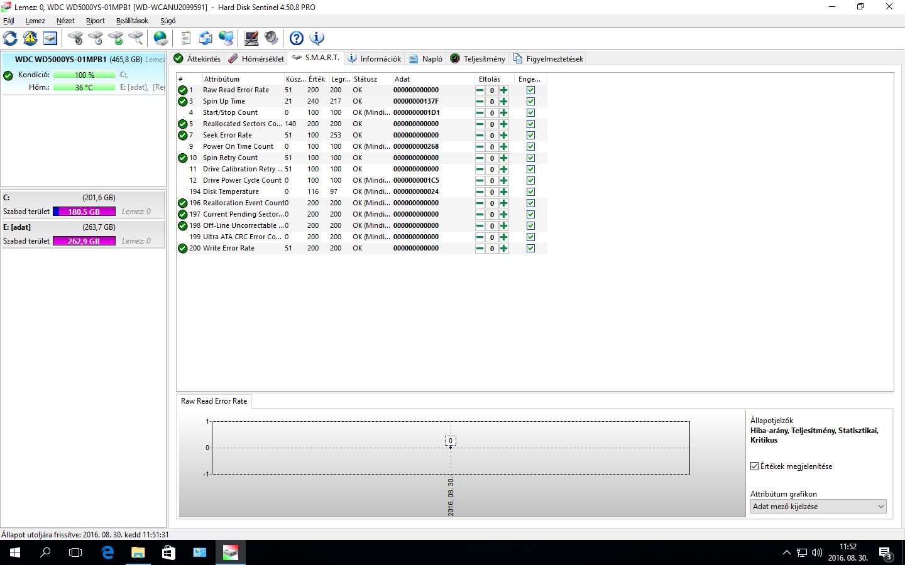Viewport: 905px width, 565px height.
Task: Click the blue hard disk toolbar icon
Action: click(50, 38)
